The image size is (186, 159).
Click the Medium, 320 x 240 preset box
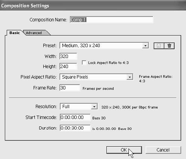[x=104, y=46]
